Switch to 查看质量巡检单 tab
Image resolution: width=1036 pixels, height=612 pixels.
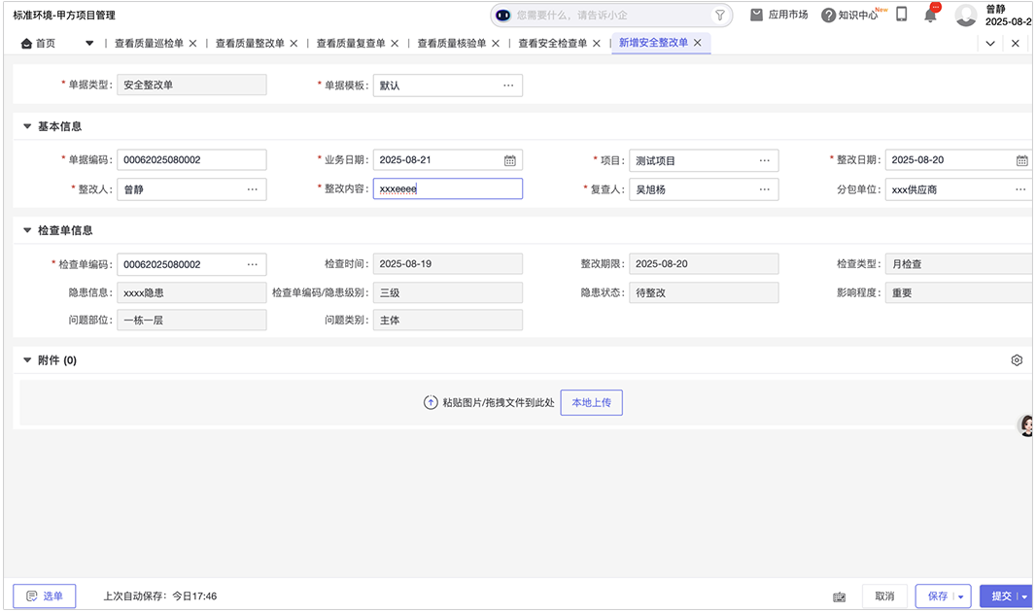[149, 43]
